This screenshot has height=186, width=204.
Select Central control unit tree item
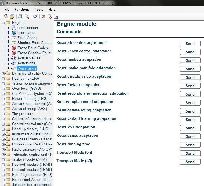click(32, 124)
